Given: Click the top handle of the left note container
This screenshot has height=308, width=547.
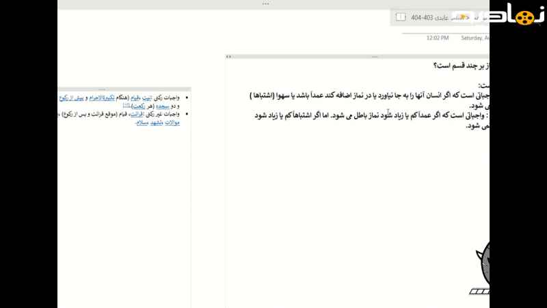Looking at the screenshot, I should tap(124, 89).
